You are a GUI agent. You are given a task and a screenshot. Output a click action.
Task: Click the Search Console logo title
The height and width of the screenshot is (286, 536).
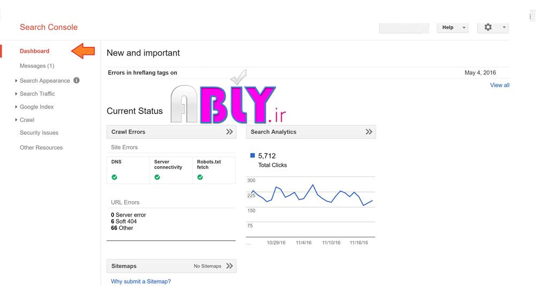[x=49, y=27]
